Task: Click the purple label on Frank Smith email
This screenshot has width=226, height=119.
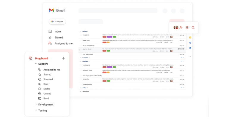Action: pos(109,37)
